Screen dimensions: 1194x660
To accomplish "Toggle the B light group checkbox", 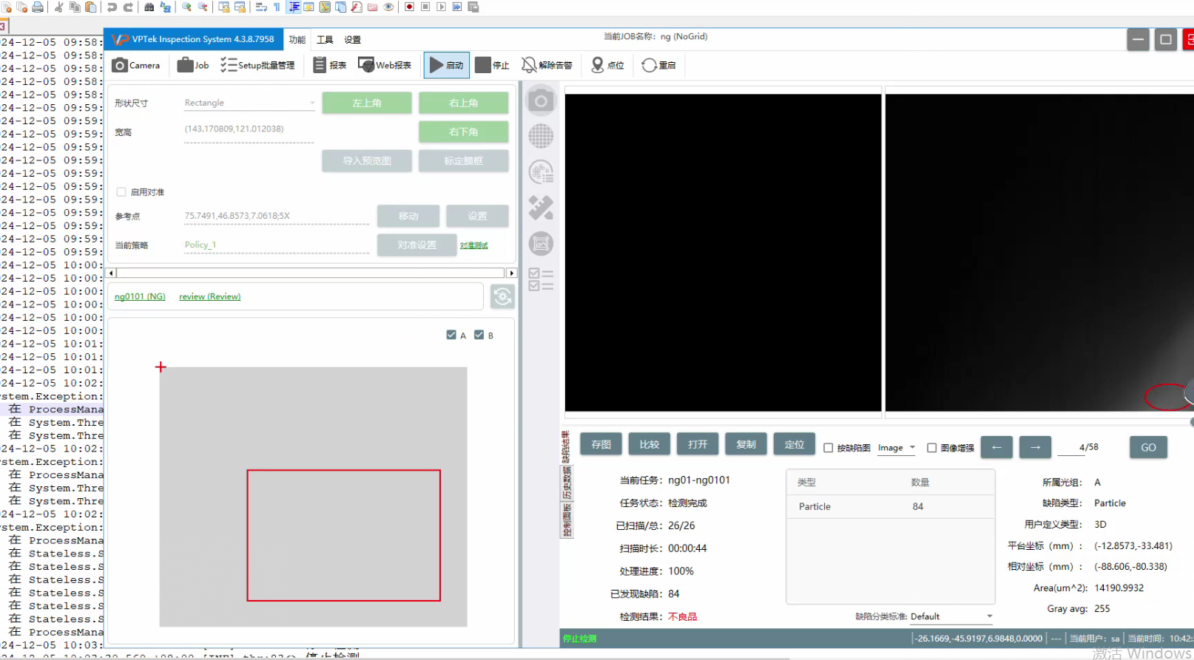I will click(x=479, y=335).
